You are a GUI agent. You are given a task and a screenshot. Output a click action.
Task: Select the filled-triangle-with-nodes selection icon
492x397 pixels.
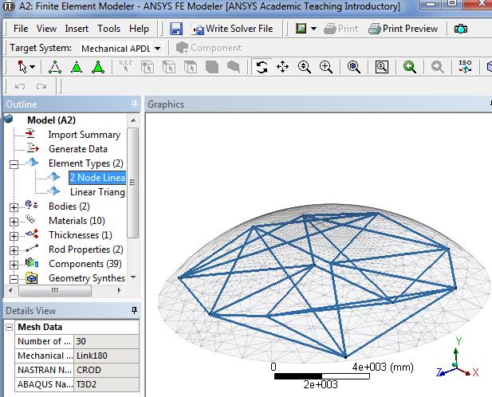pyautogui.click(x=98, y=67)
